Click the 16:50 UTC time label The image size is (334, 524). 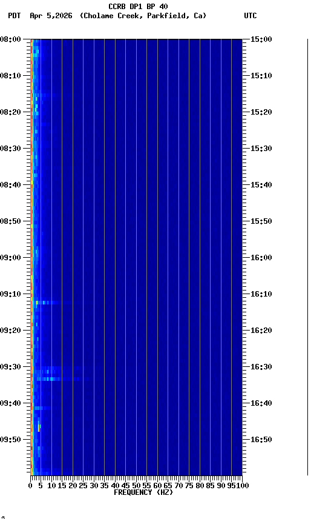point(261,440)
